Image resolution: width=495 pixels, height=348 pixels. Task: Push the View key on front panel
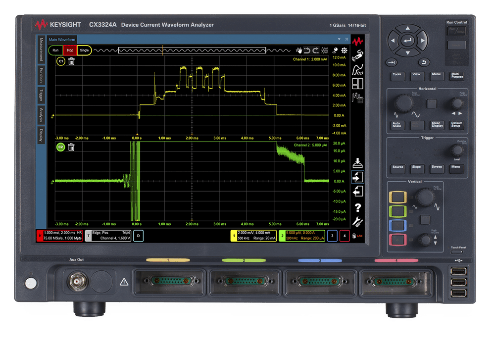[x=416, y=75]
